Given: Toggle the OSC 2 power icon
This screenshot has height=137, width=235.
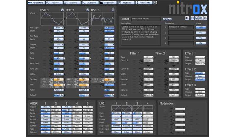Looking at the screenshot, I should [88, 10].
